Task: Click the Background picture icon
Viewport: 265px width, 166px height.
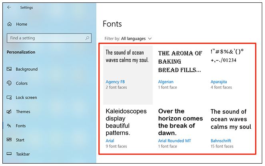Action: (9, 69)
